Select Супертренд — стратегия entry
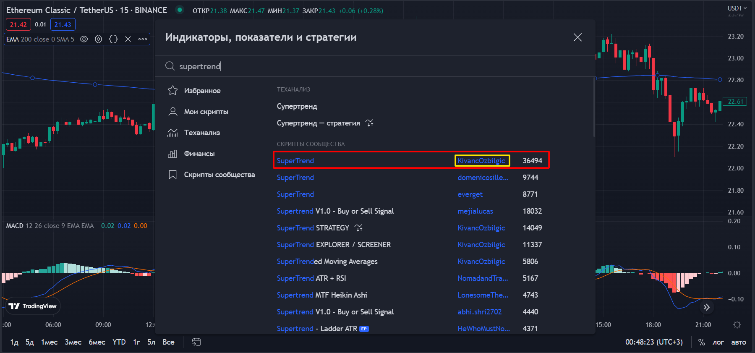755x353 pixels. (x=318, y=123)
